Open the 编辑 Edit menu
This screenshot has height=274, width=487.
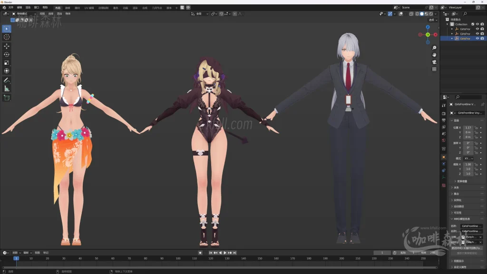[19, 8]
